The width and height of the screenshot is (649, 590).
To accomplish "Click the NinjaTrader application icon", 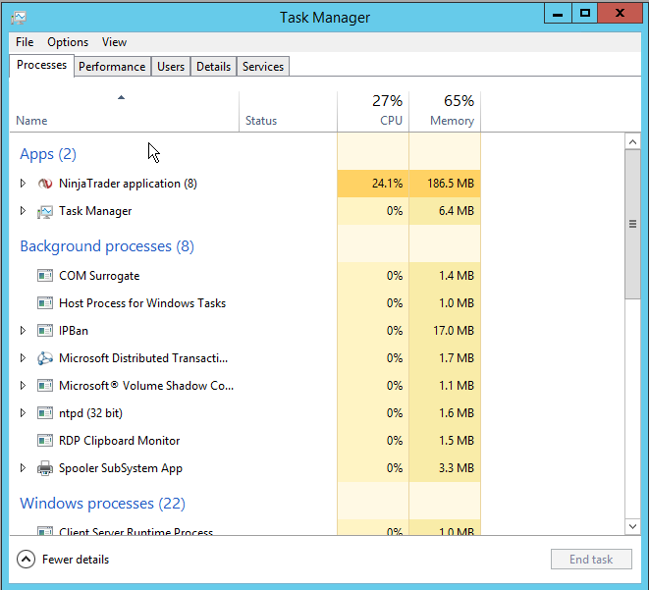I will [x=44, y=184].
